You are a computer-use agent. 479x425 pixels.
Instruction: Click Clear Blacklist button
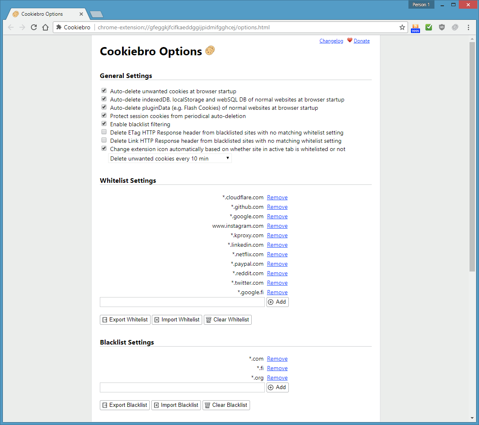(226, 405)
